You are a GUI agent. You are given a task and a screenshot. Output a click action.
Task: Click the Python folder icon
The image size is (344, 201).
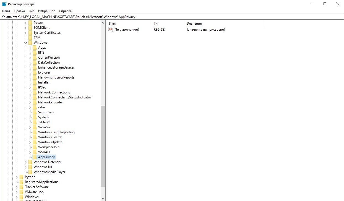(21, 177)
